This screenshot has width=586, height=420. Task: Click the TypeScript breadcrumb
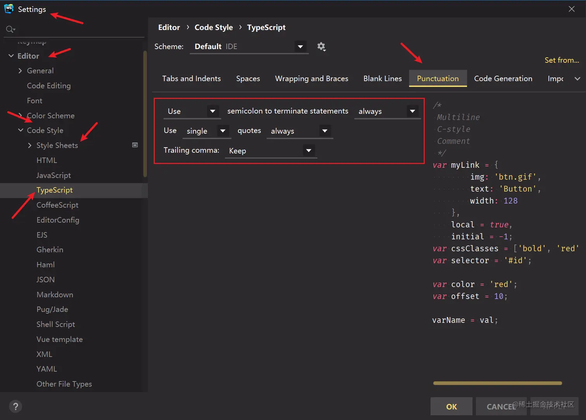point(266,28)
